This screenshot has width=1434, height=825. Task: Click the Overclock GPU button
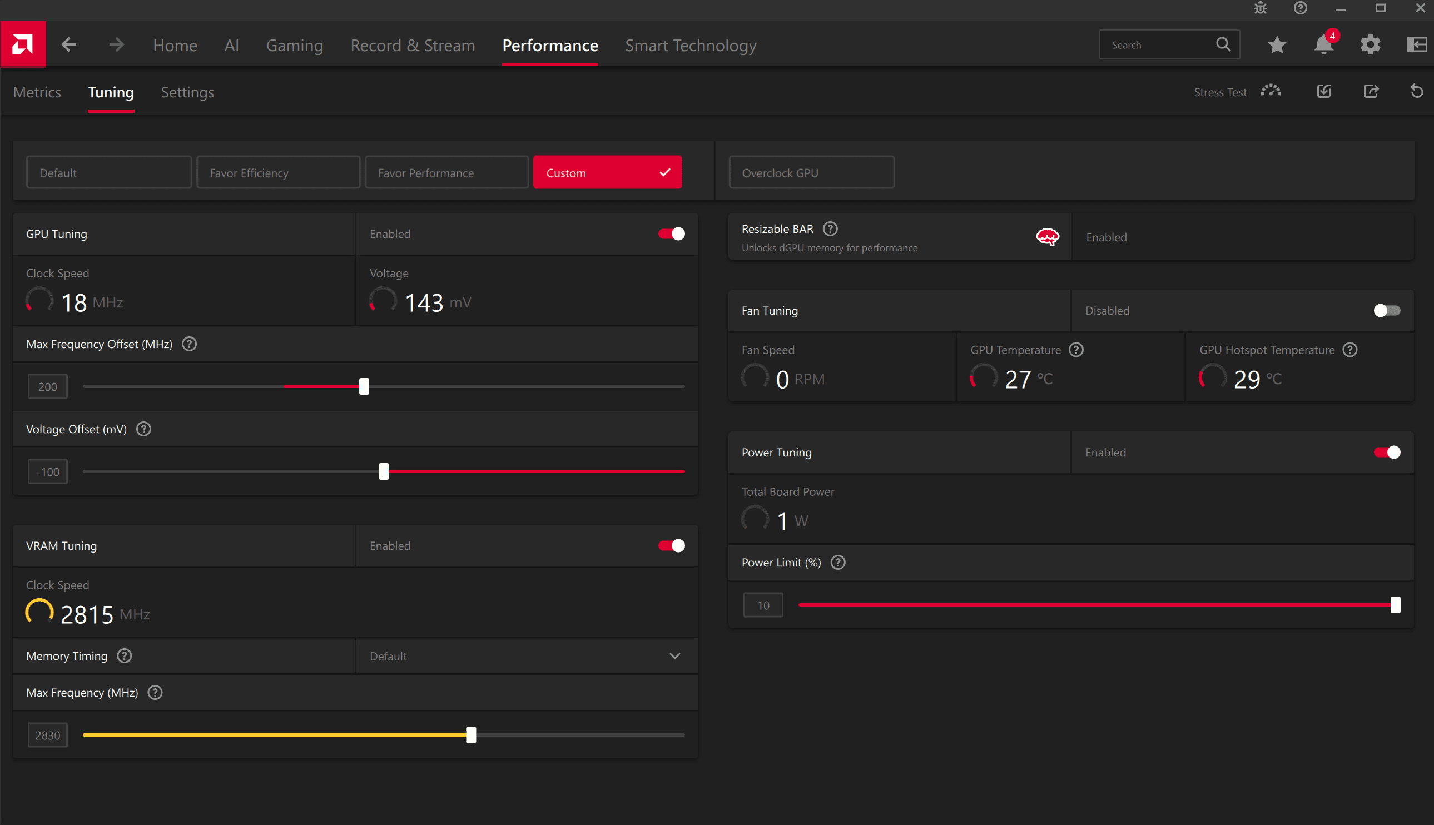tap(811, 173)
